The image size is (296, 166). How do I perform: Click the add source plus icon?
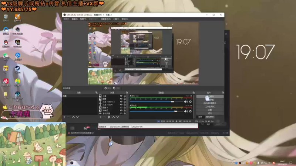point(100,117)
